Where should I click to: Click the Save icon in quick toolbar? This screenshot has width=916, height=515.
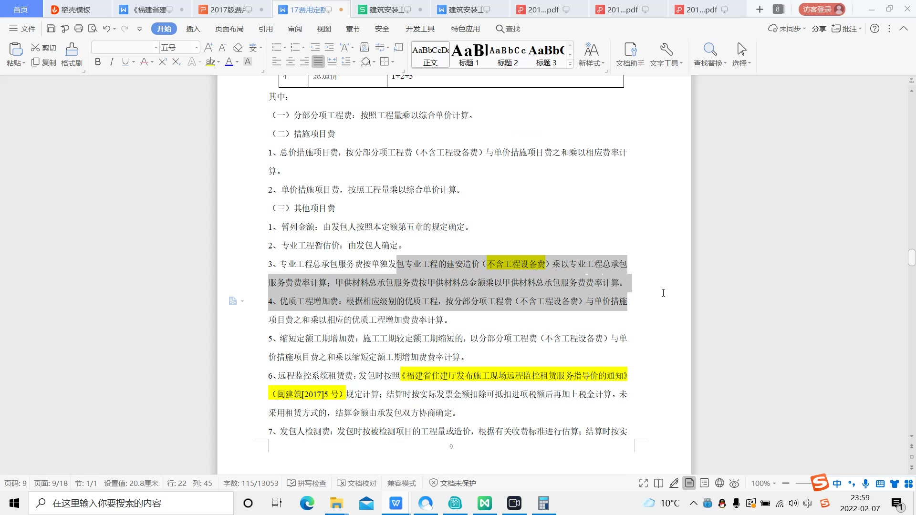click(x=51, y=29)
